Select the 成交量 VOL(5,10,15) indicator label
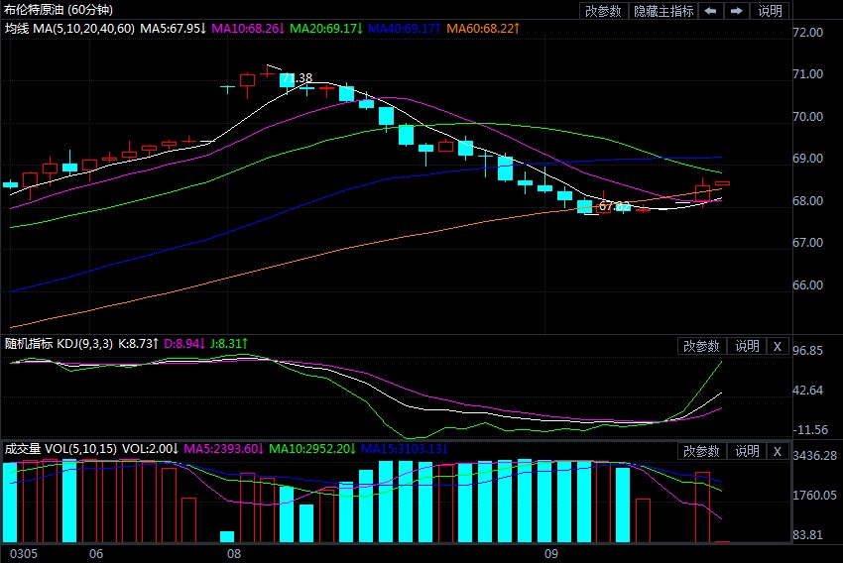The height and width of the screenshot is (563, 843). [60, 449]
